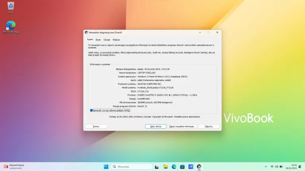305x171 pixels.
Task: Click the Pomoc button
Action: 96,127
